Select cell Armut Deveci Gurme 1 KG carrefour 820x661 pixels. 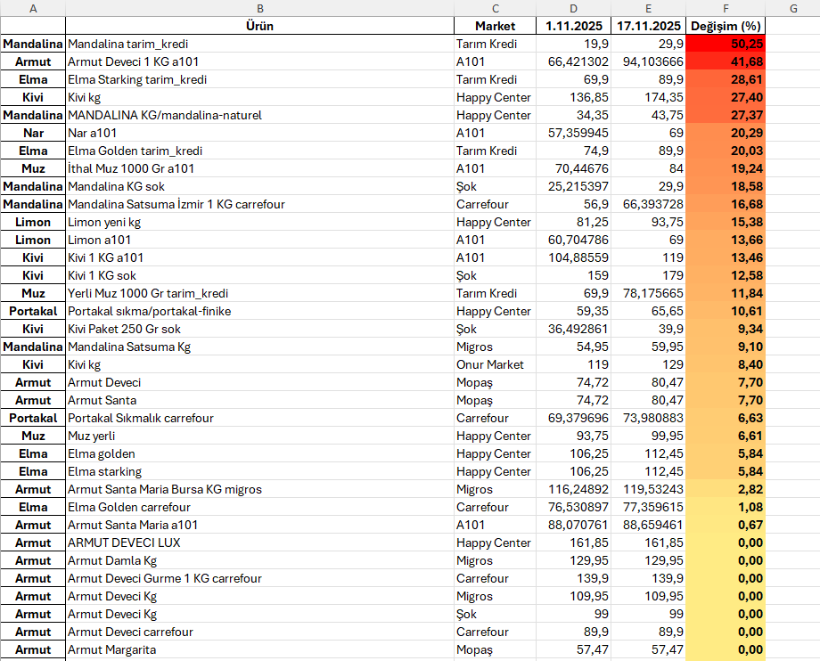pos(260,578)
